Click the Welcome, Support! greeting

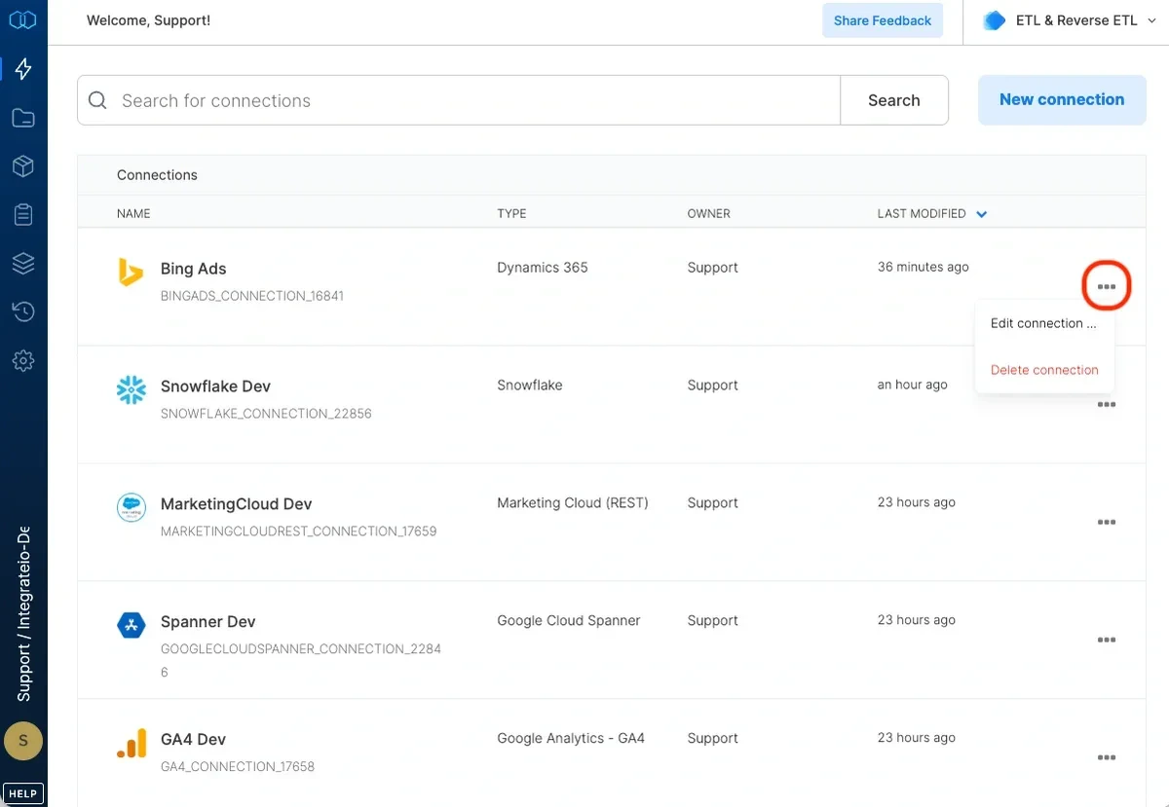click(148, 20)
